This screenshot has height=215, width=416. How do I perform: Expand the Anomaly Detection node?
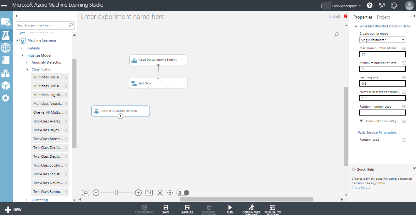(27, 62)
